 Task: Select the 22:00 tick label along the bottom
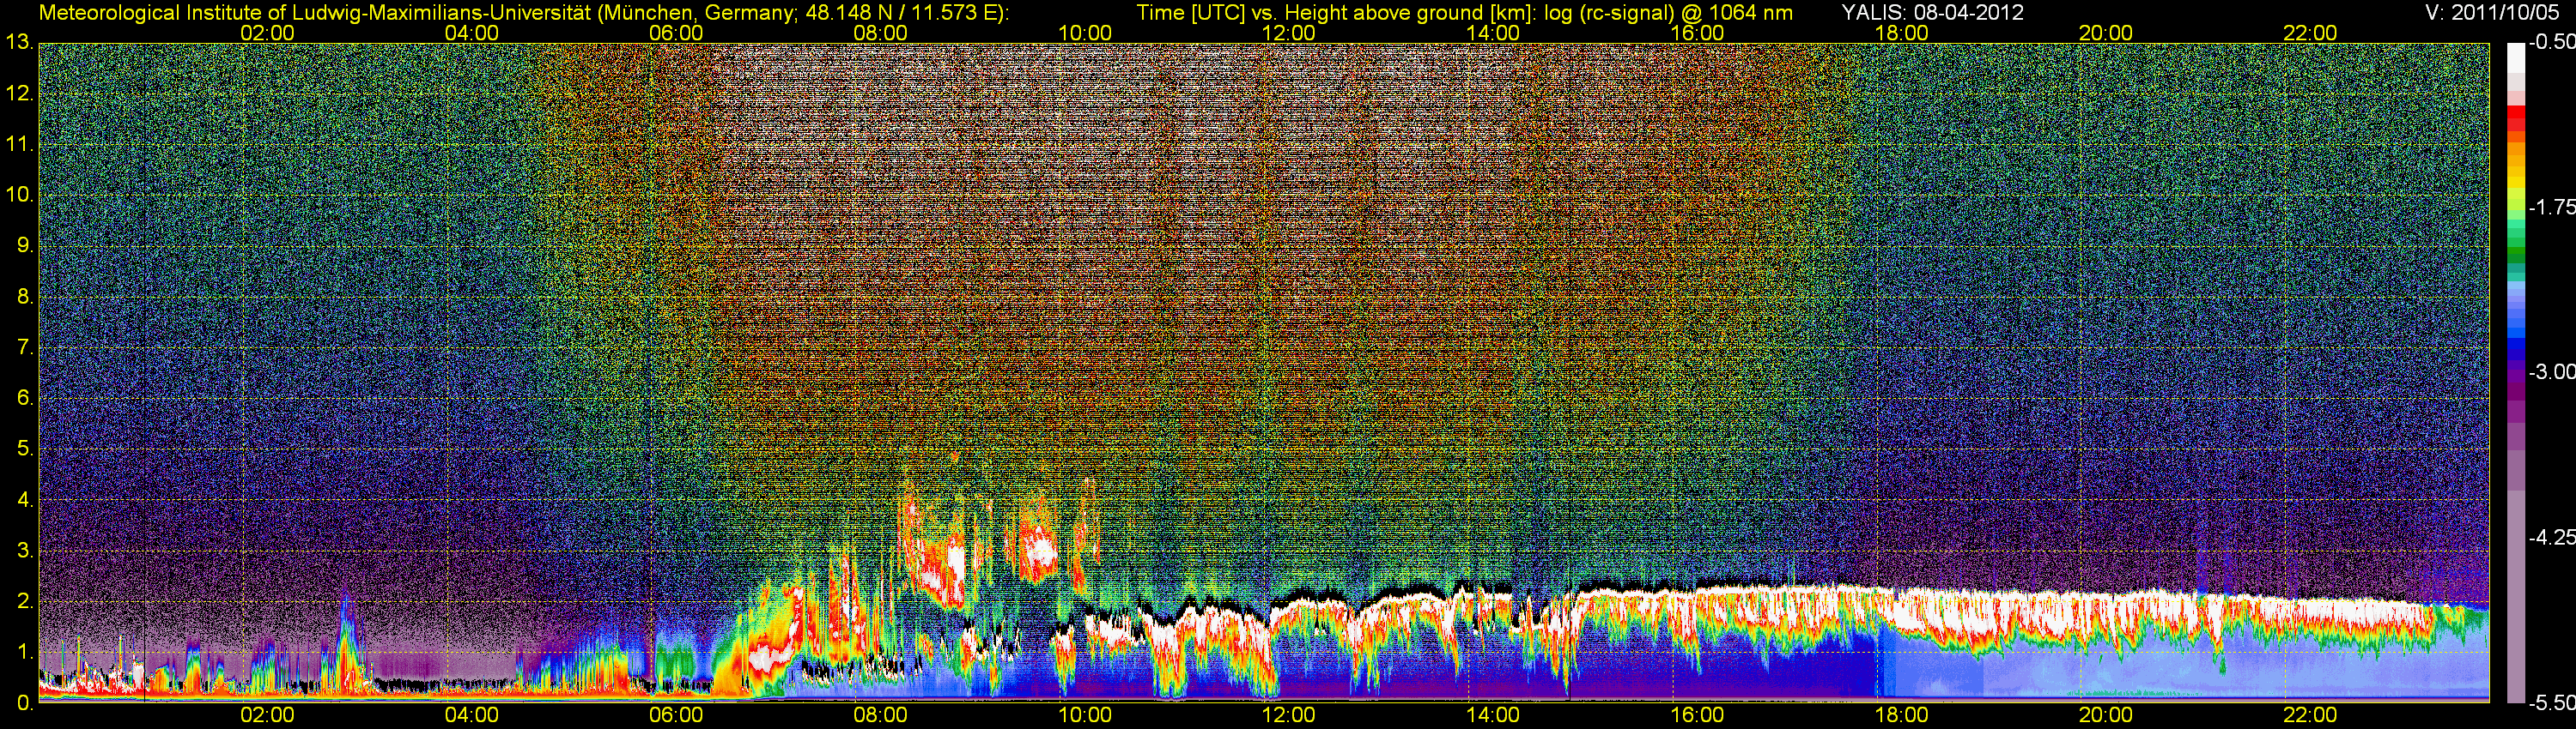coord(2310,715)
